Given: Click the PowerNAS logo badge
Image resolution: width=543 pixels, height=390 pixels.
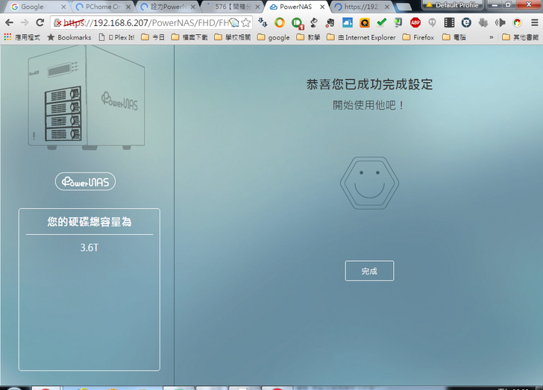Looking at the screenshot, I should [85, 181].
